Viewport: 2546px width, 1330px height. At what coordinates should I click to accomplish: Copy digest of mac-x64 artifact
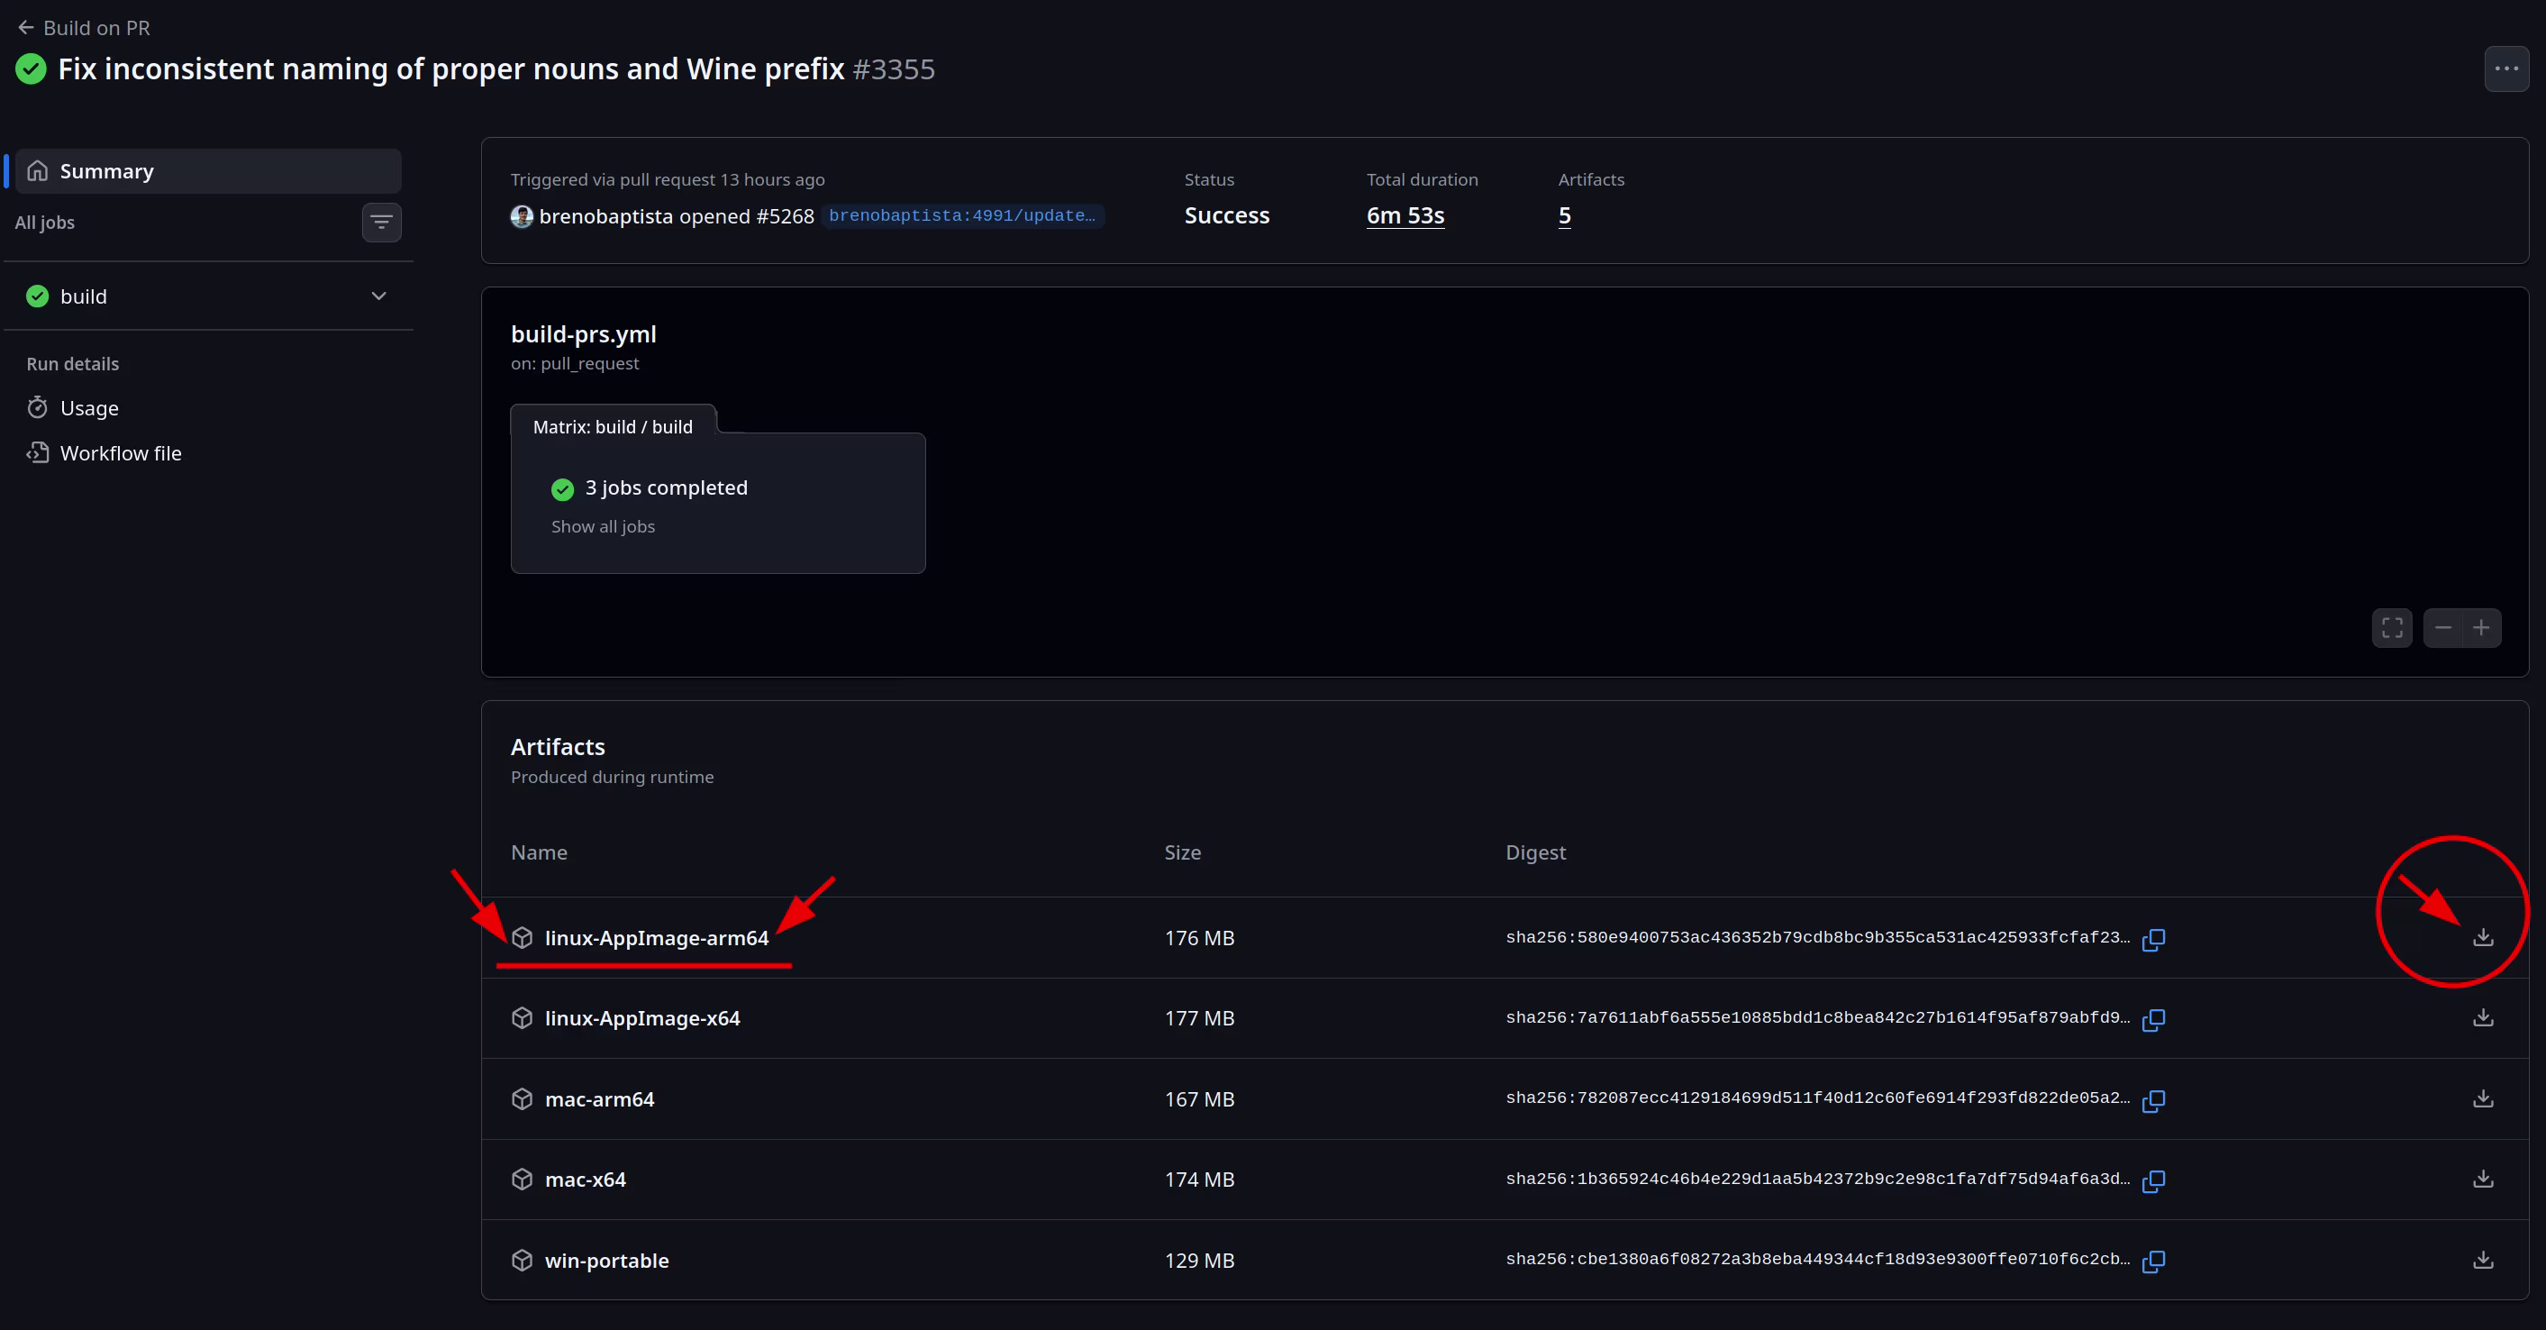(2153, 1180)
